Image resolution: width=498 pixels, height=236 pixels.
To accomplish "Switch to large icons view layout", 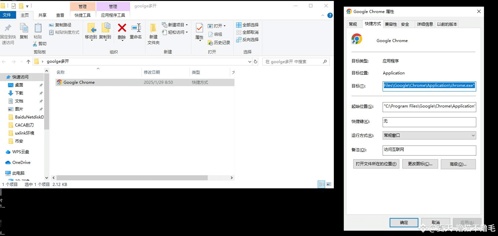I will pos(329,184).
